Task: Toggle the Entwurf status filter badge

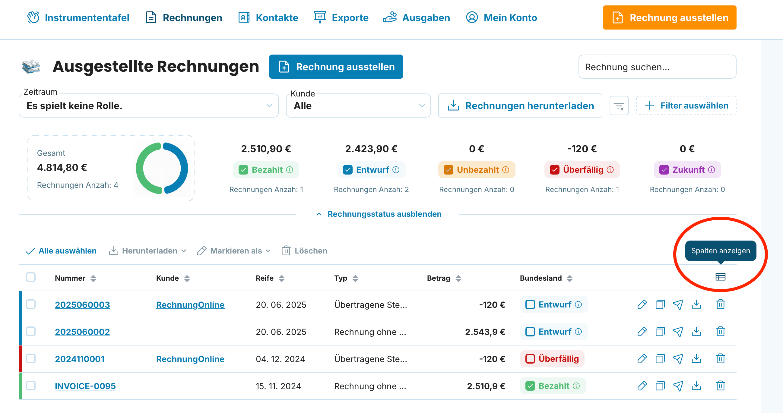Action: coord(371,170)
